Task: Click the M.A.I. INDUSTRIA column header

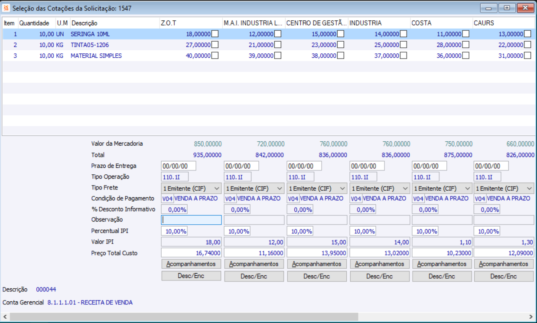Action: point(253,23)
